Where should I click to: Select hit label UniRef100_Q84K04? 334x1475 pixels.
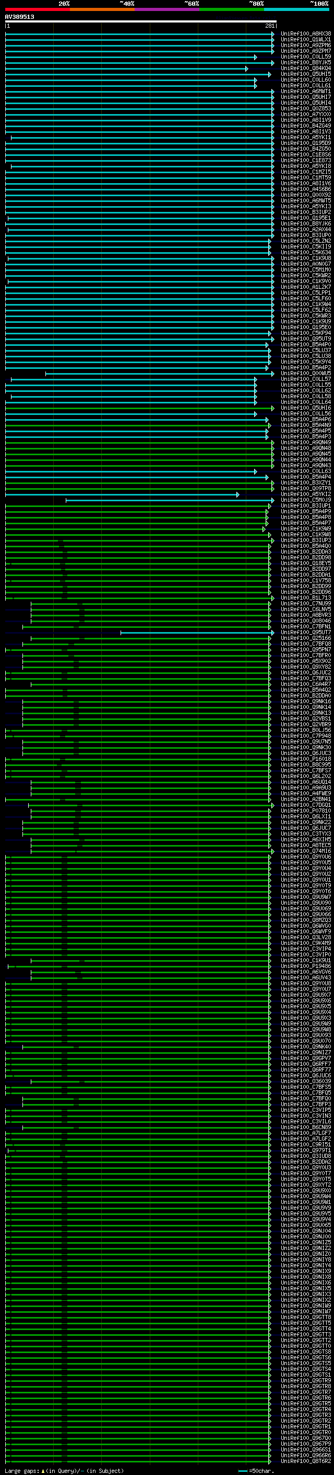[x=306, y=68]
